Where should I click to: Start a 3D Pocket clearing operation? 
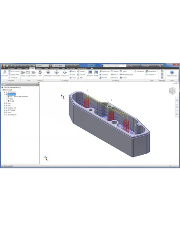[x=96, y=74]
